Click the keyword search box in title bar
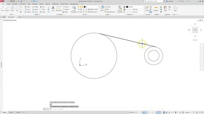Viewport: 204px width, 114px height. (153, 1)
